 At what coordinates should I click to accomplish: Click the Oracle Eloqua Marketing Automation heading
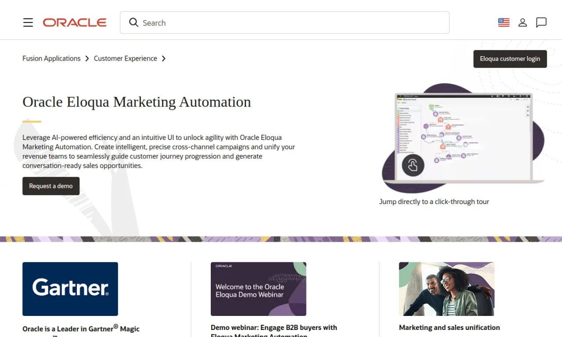(x=137, y=102)
